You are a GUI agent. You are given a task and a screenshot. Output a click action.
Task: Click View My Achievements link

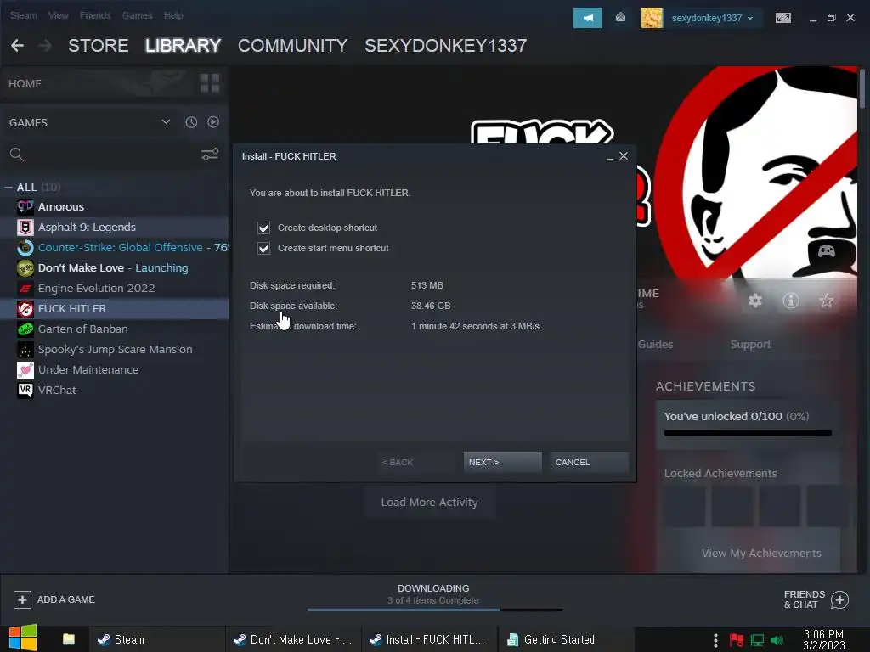761,554
